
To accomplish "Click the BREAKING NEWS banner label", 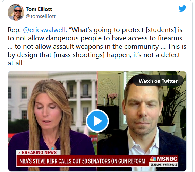I will [x=38, y=152].
